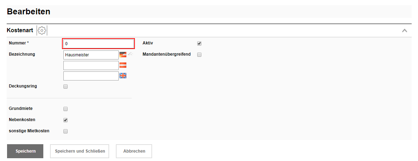The height and width of the screenshot is (161, 418).
Task: Click the Austrian flag icon
Action: click(123, 65)
